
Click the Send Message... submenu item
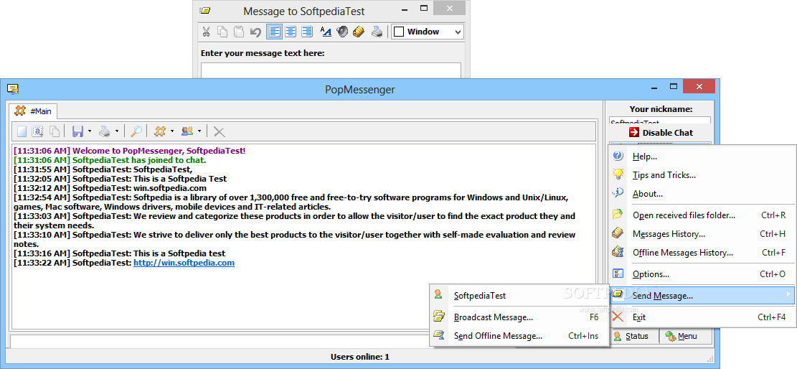pos(702,295)
